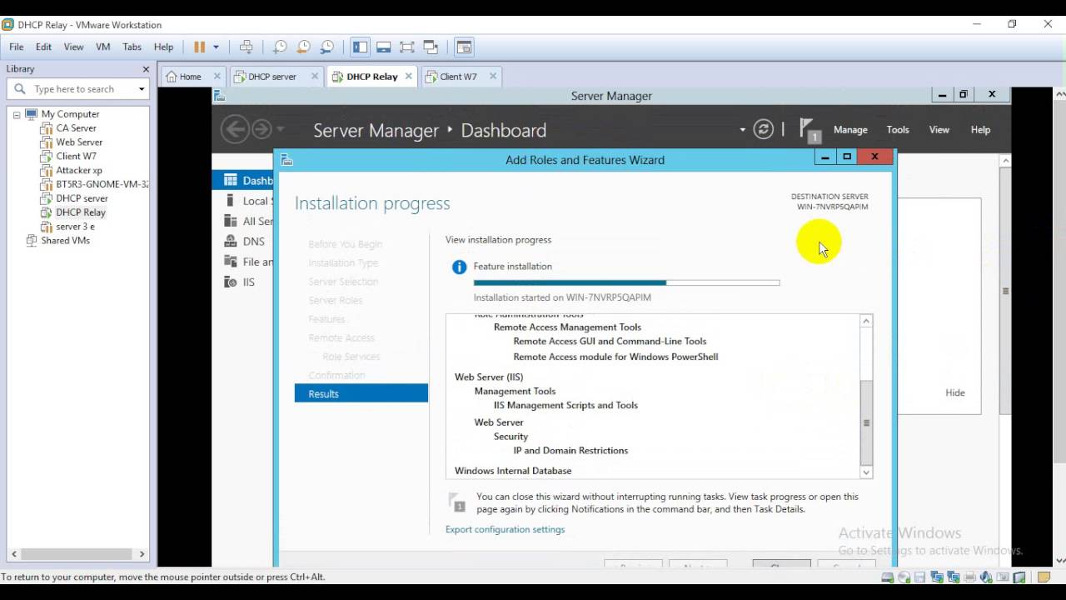Go back with the Server Manager back arrow
Viewport: 1066px width, 600px height.
tap(235, 129)
